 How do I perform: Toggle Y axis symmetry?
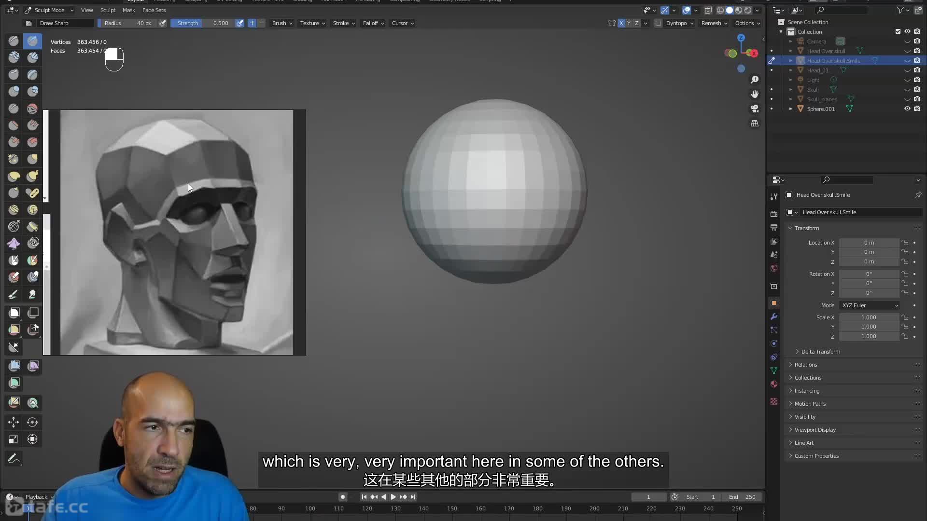(x=629, y=23)
